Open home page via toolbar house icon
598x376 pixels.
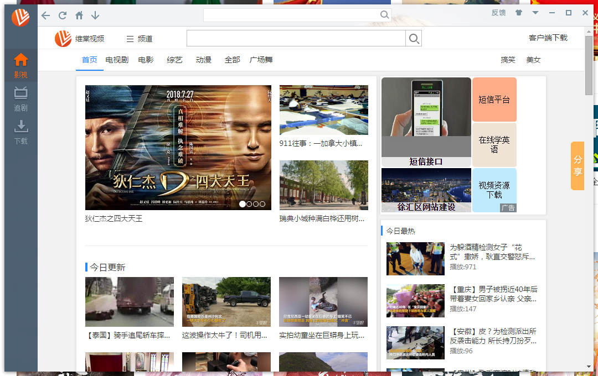79,15
